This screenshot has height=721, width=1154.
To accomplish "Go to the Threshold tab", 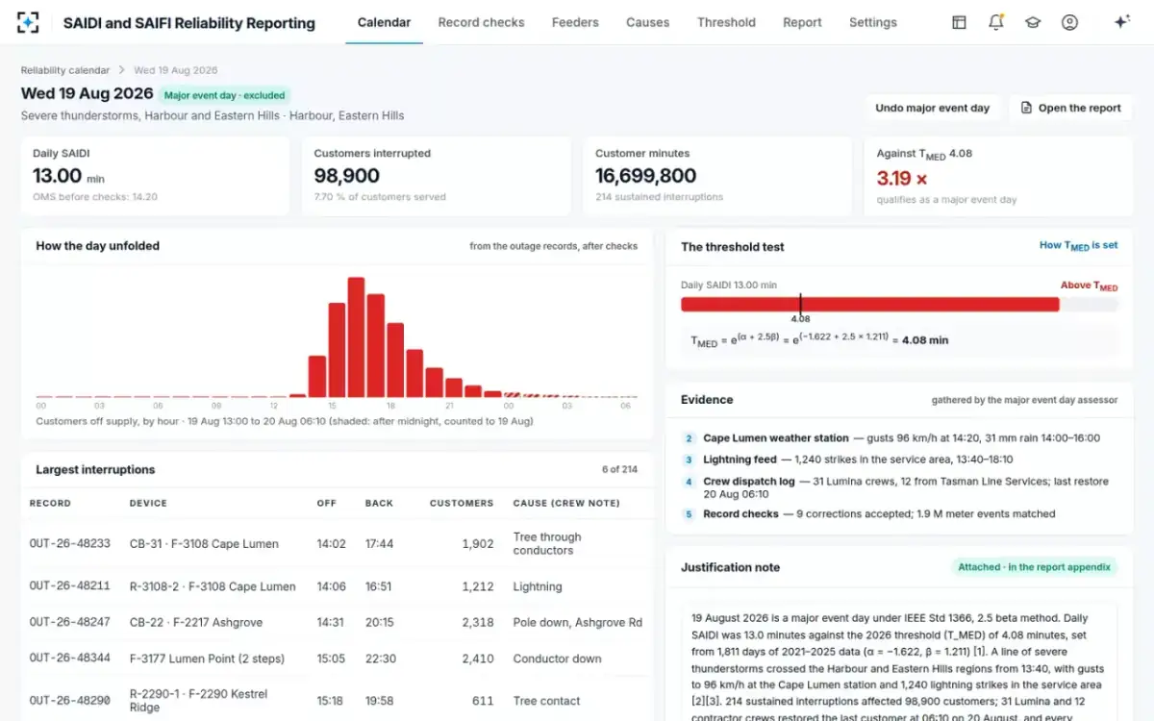I will [726, 22].
